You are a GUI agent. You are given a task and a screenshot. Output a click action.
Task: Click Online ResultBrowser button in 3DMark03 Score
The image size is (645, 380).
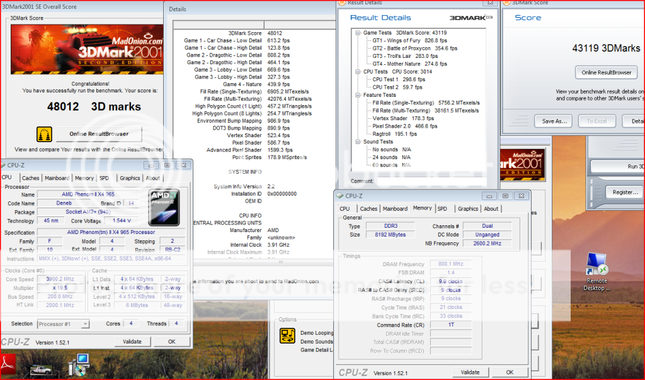pos(607,72)
